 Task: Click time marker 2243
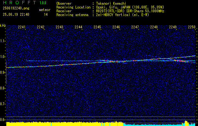coord(59,27)
